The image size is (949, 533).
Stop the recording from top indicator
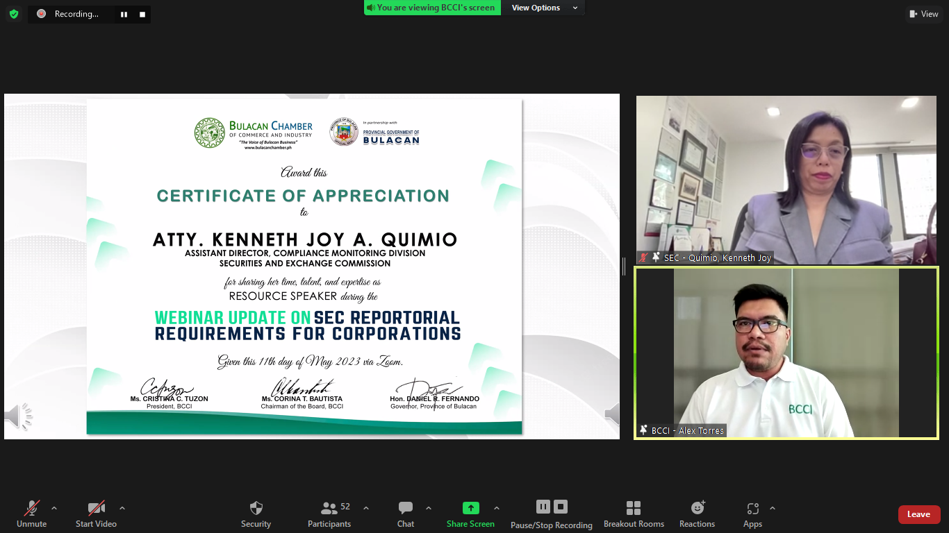(142, 14)
